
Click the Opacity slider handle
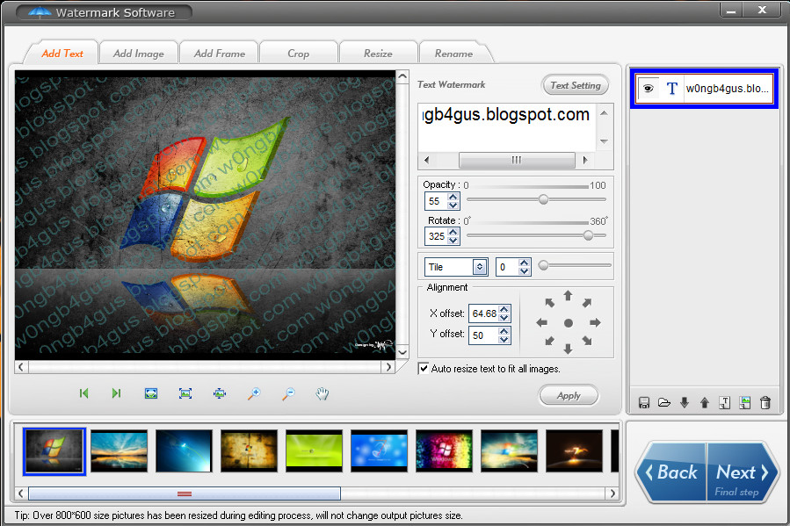point(543,199)
